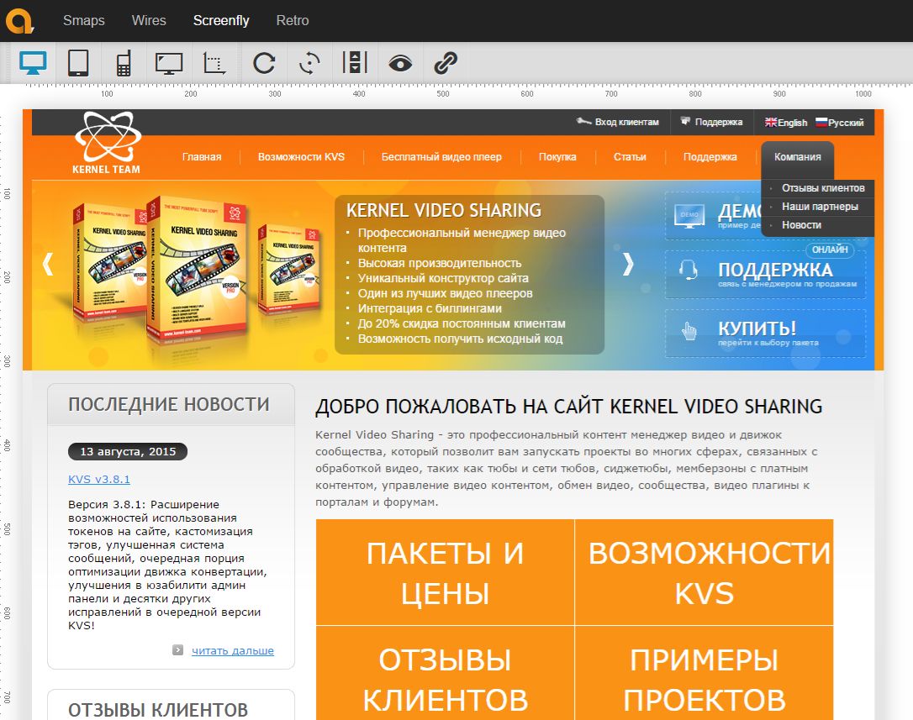Switch to mobile phone preview
Viewport: 913px width, 720px height.
click(x=124, y=63)
